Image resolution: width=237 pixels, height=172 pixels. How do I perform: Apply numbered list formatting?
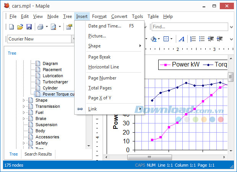point(193,39)
